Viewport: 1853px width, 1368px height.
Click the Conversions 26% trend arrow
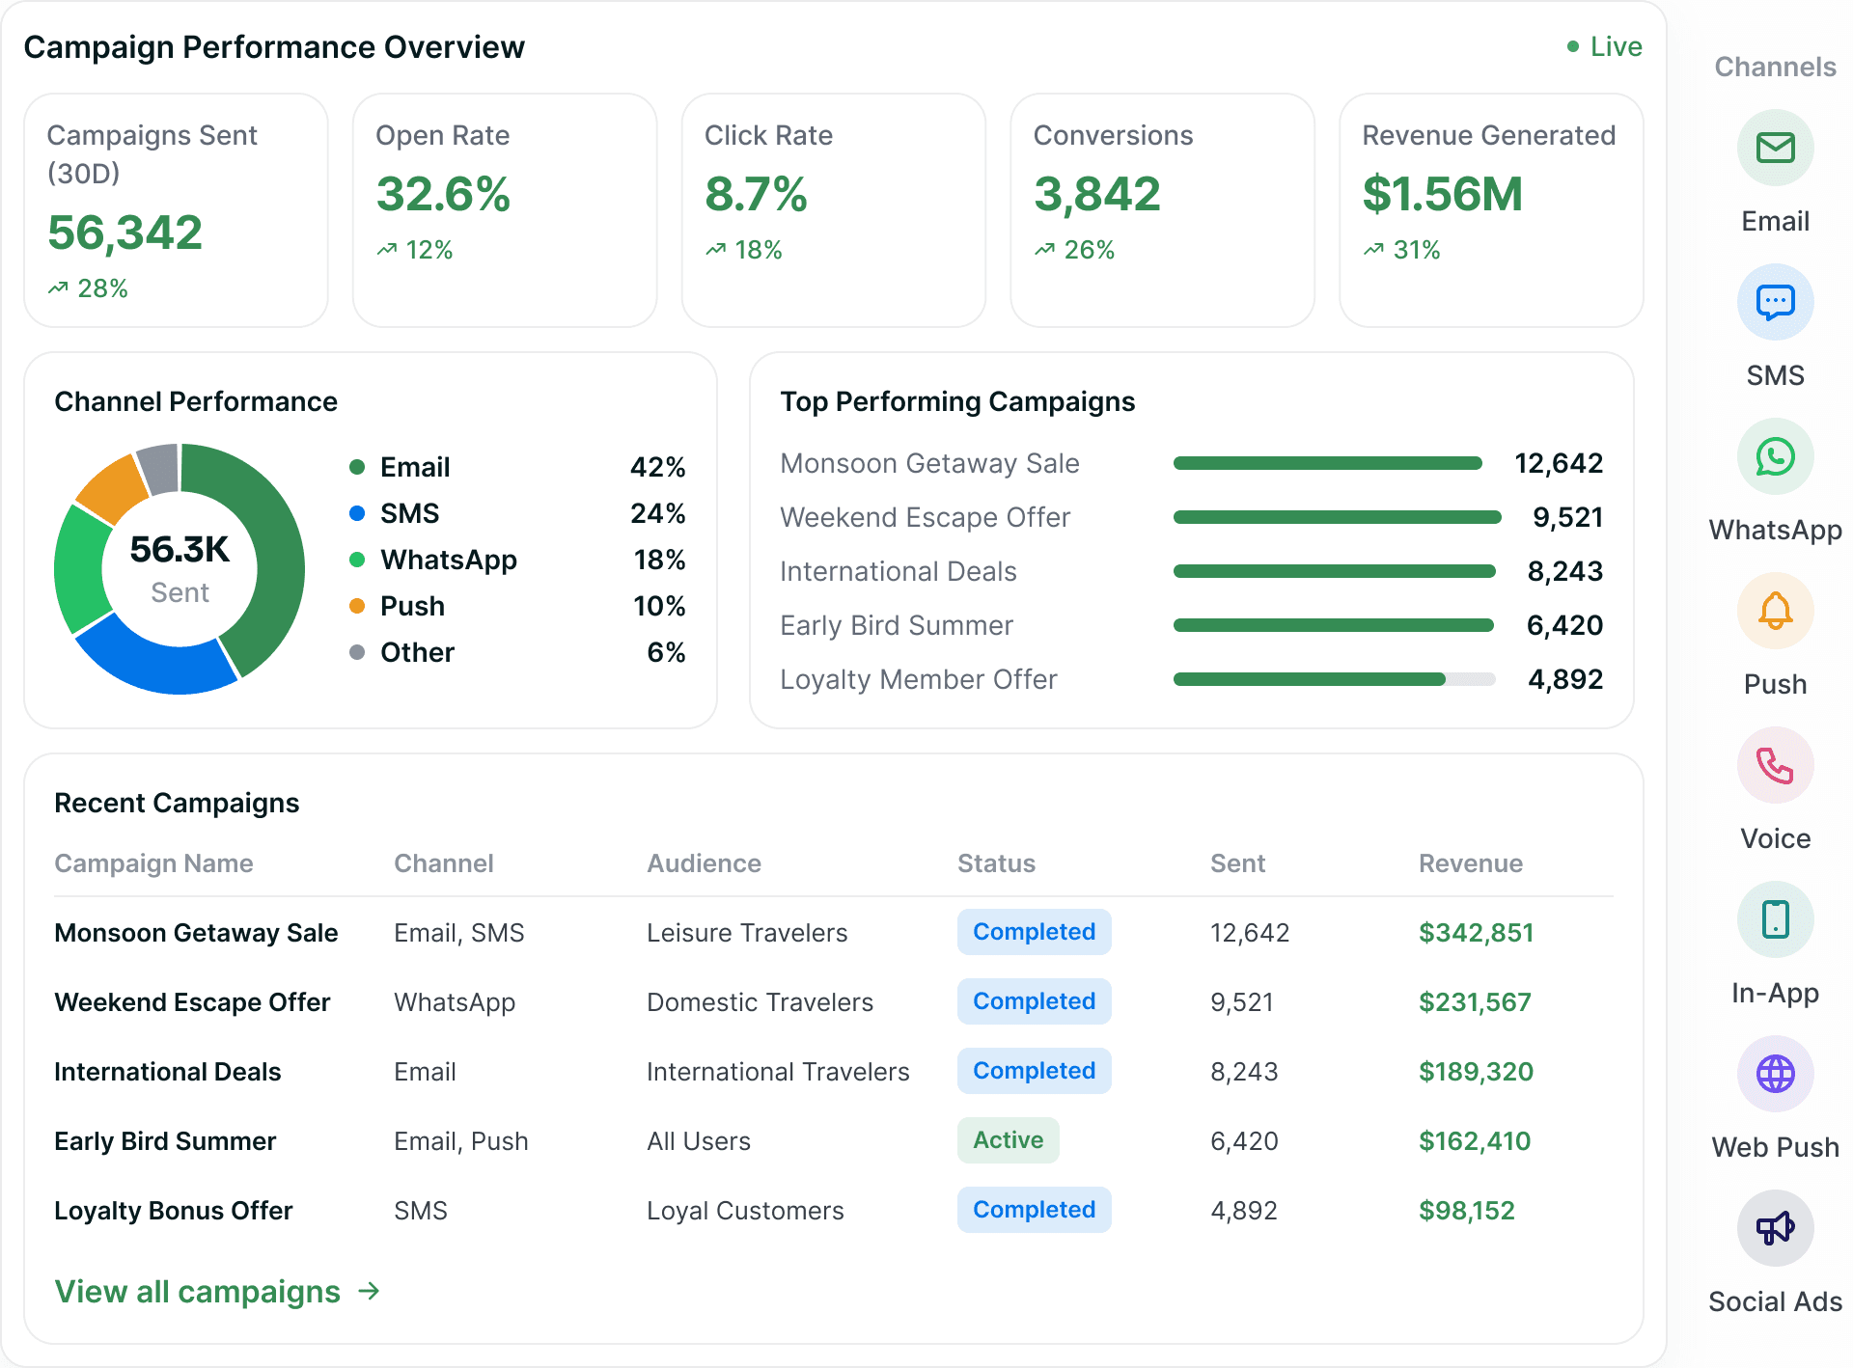point(1044,249)
